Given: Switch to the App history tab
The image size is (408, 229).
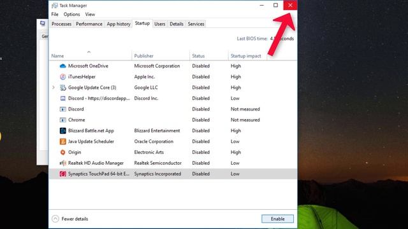Looking at the screenshot, I should 119,24.
